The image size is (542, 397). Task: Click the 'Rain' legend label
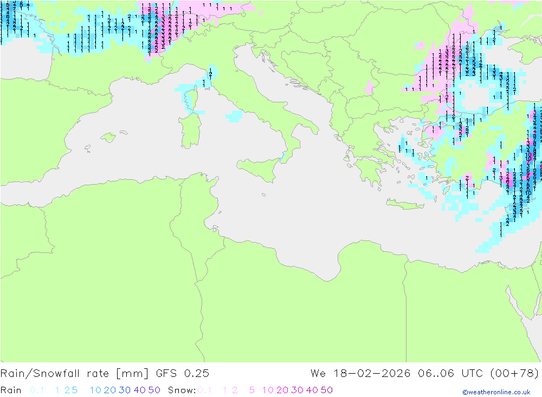click(x=11, y=390)
